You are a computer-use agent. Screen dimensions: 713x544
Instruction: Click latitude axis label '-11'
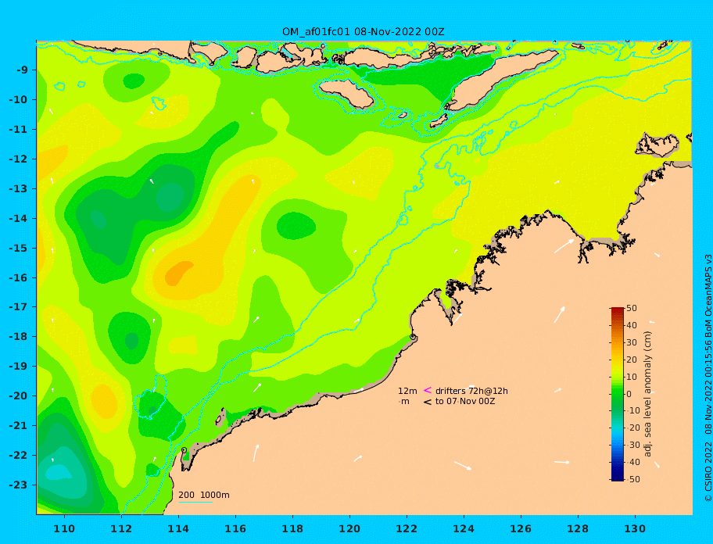tap(18, 130)
